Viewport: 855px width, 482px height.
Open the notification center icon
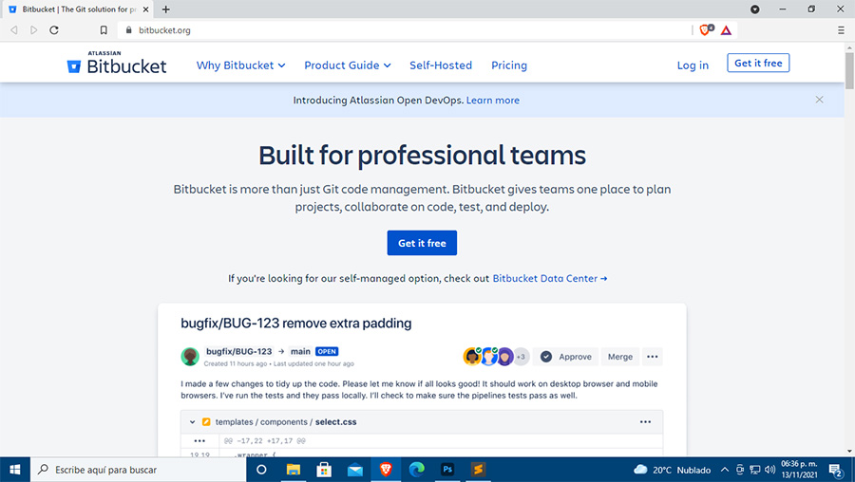[x=836, y=470]
